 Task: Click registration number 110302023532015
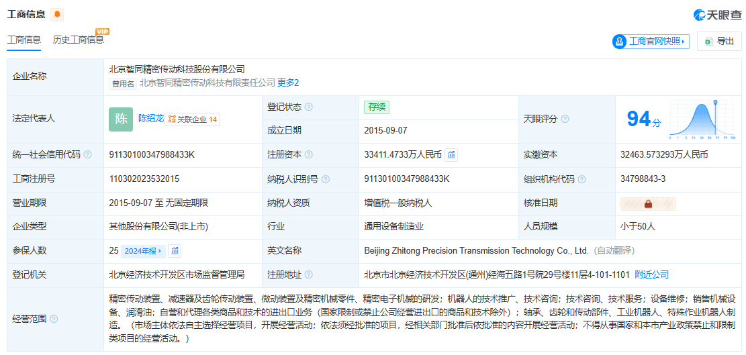(x=144, y=179)
